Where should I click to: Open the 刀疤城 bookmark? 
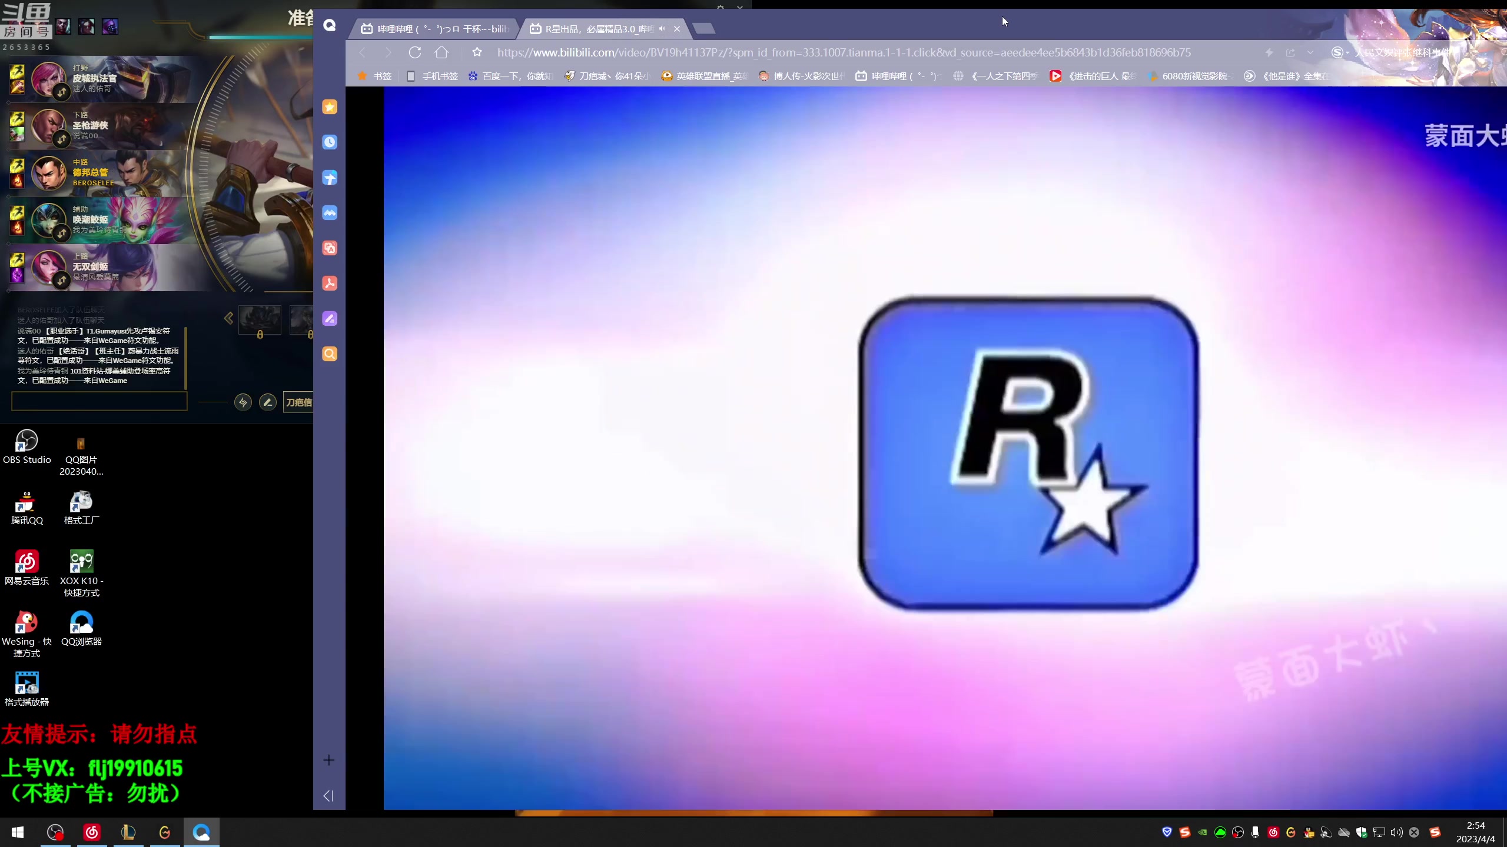click(608, 76)
